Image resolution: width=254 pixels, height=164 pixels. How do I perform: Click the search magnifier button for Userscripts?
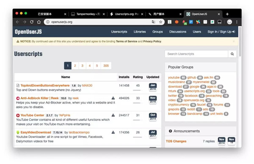click(x=232, y=54)
